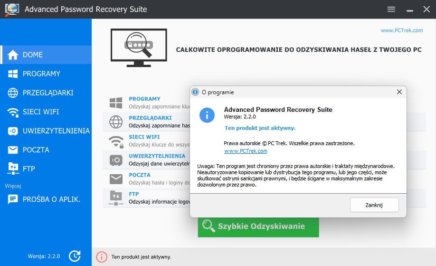Open PROŚBA O APLIK. sidebar entry
This screenshot has height=266, width=436.
tap(46, 199)
